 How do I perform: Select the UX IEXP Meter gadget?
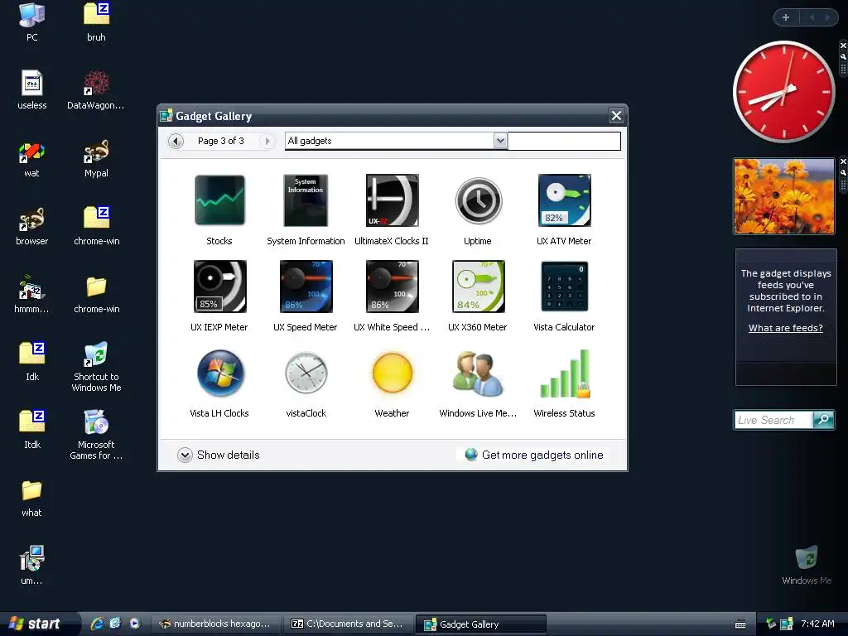[x=219, y=286]
